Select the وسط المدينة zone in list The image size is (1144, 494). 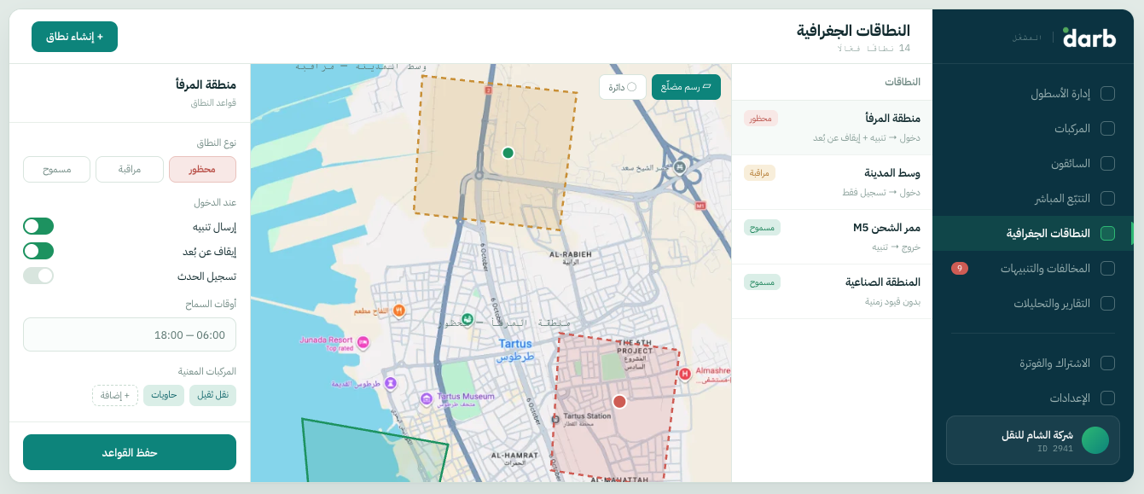click(832, 183)
